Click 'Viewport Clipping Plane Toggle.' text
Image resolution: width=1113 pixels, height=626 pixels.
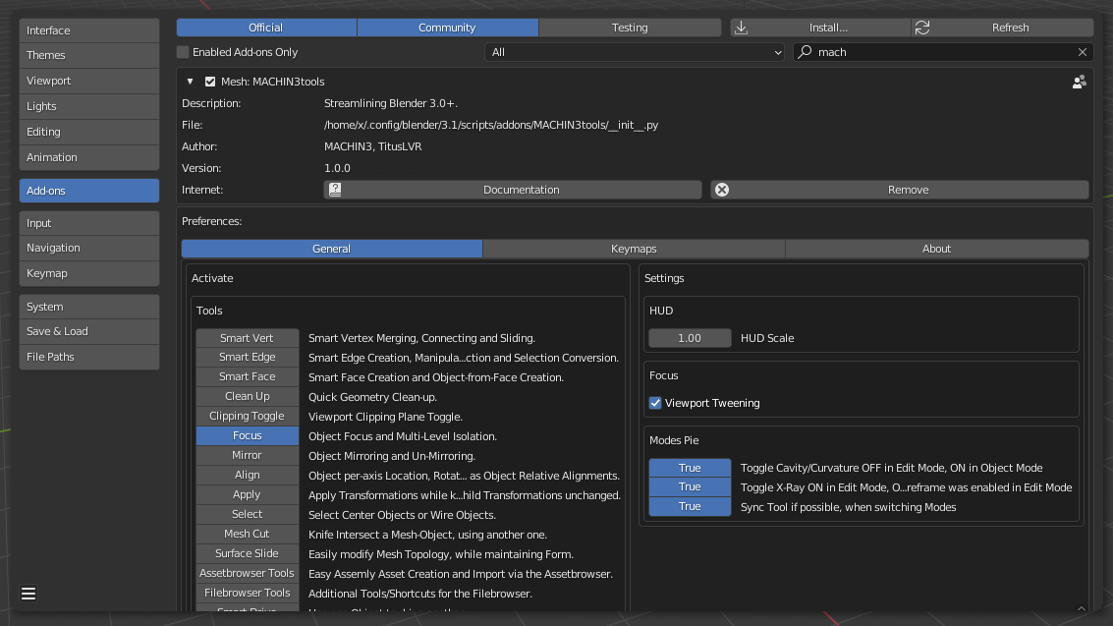(x=385, y=417)
